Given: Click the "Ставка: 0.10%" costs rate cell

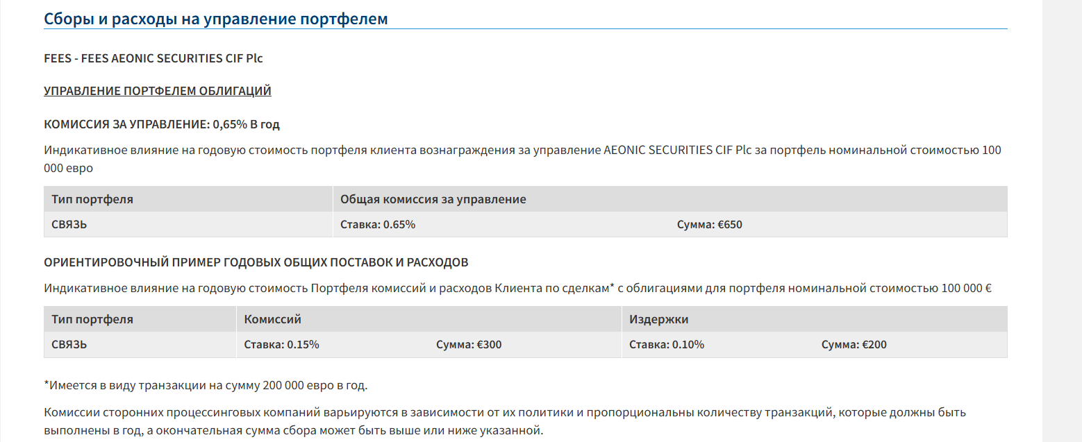Looking at the screenshot, I should (x=666, y=345).
